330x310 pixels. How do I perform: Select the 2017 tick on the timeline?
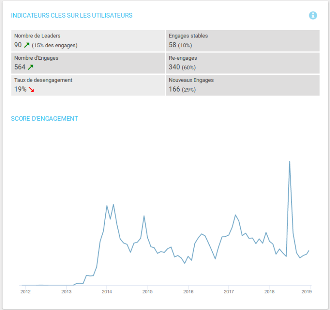click(229, 292)
